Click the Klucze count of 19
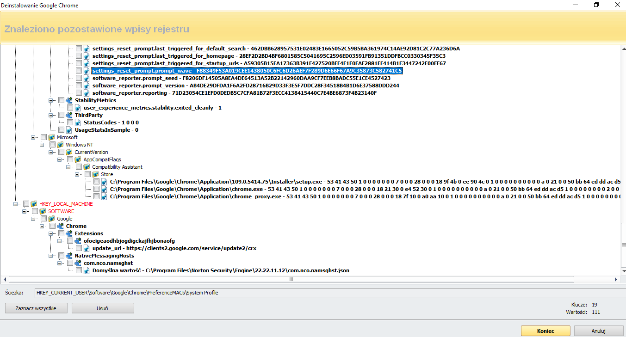626x337 pixels. (x=594, y=305)
